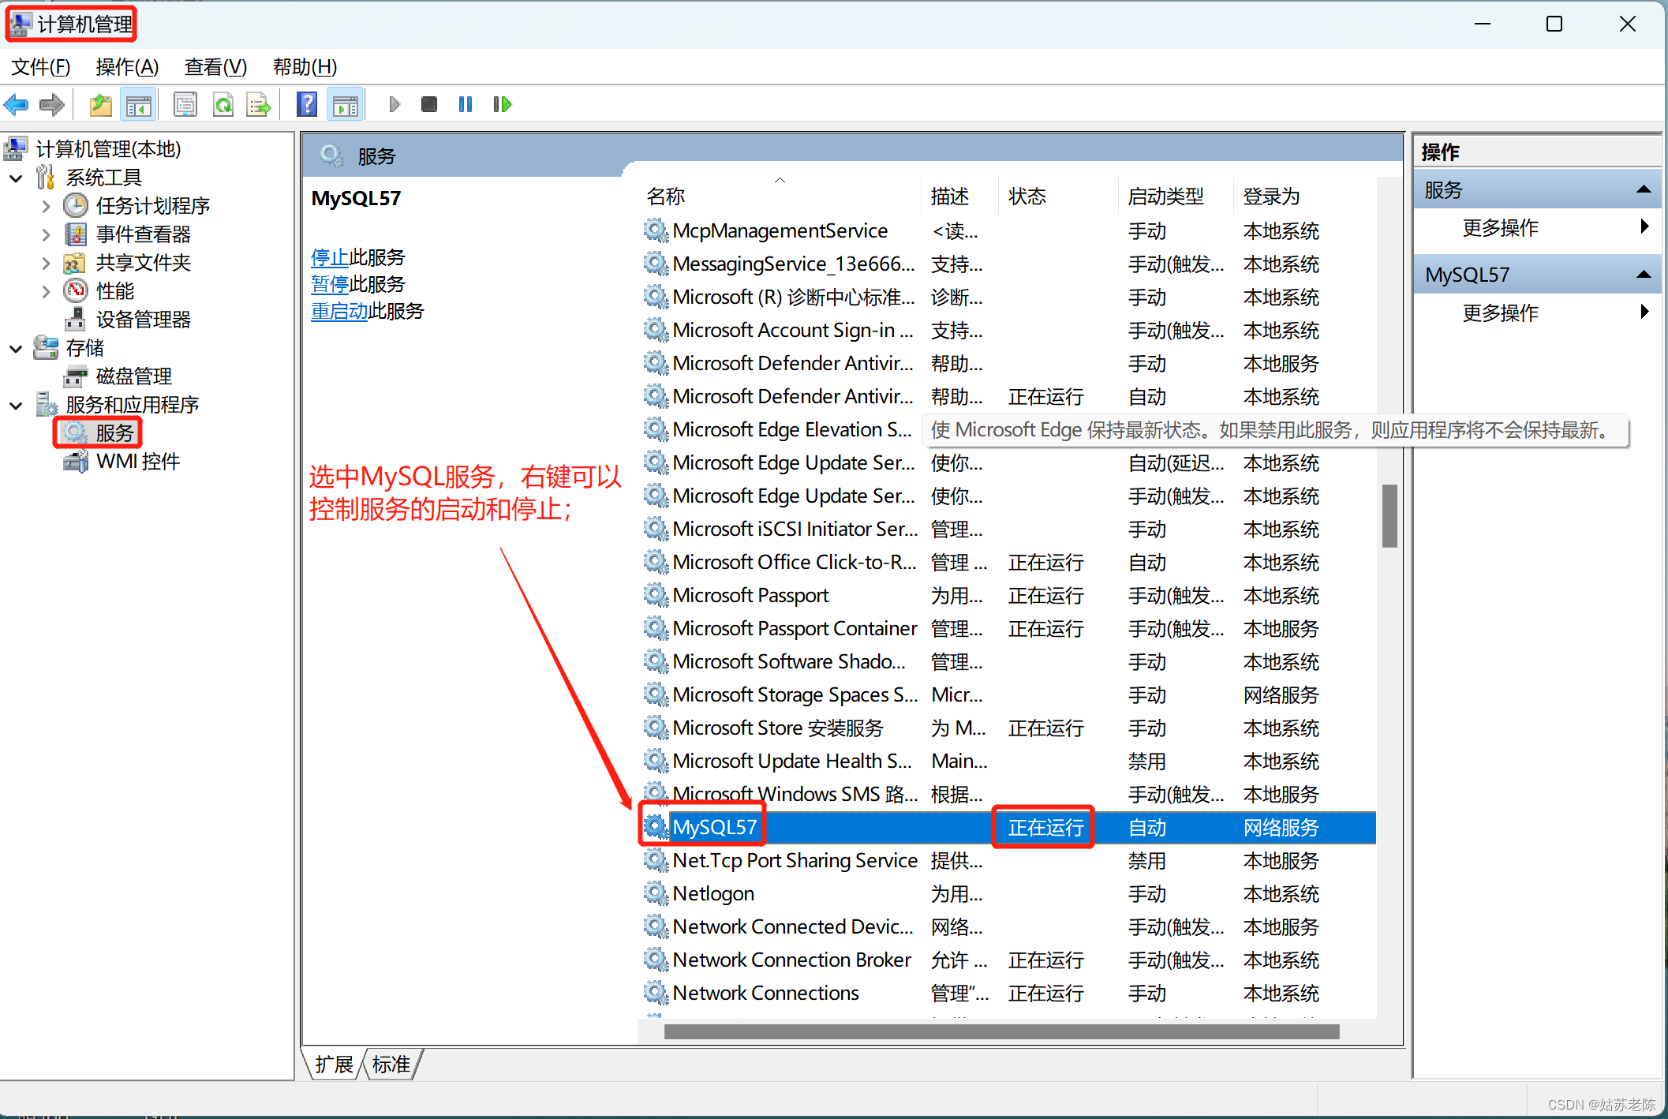Screen dimensions: 1668x1119
Task: Click the 重启动 this service link
Action: [339, 311]
